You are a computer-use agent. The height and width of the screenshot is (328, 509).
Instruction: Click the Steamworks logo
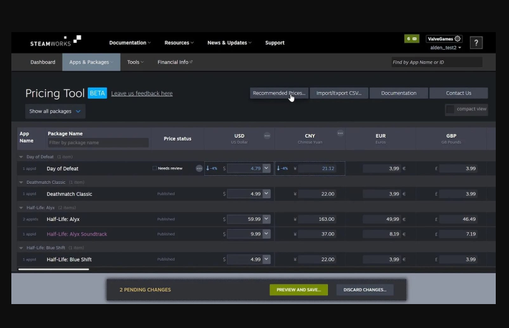tap(56, 41)
